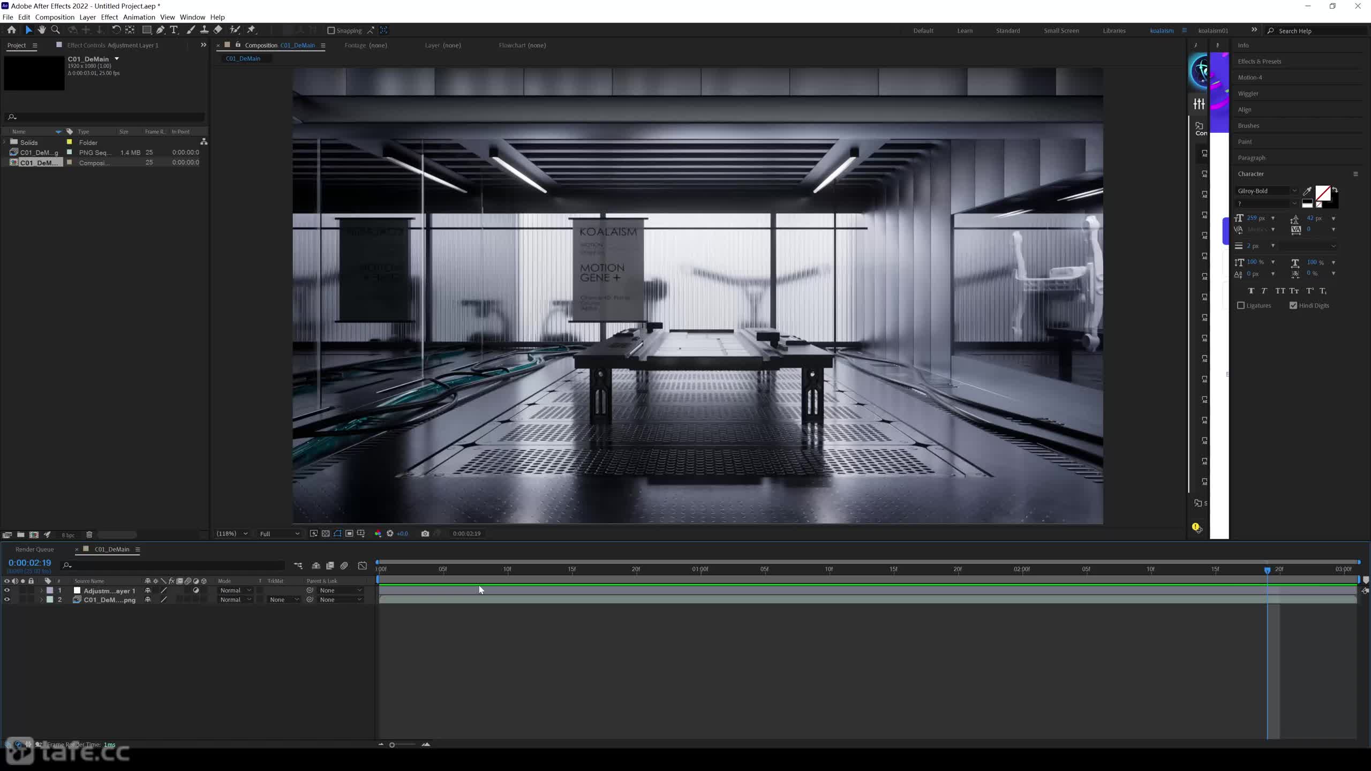
Task: Open the Window menu
Action: point(192,17)
